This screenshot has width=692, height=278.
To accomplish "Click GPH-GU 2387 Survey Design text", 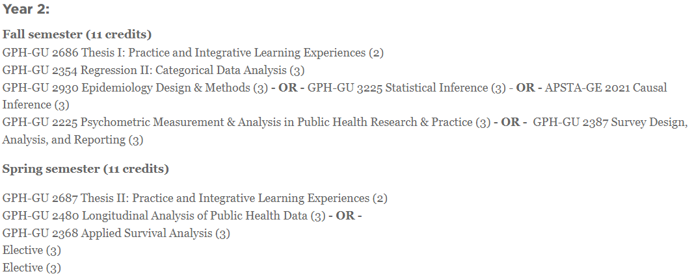I will coord(610,123).
